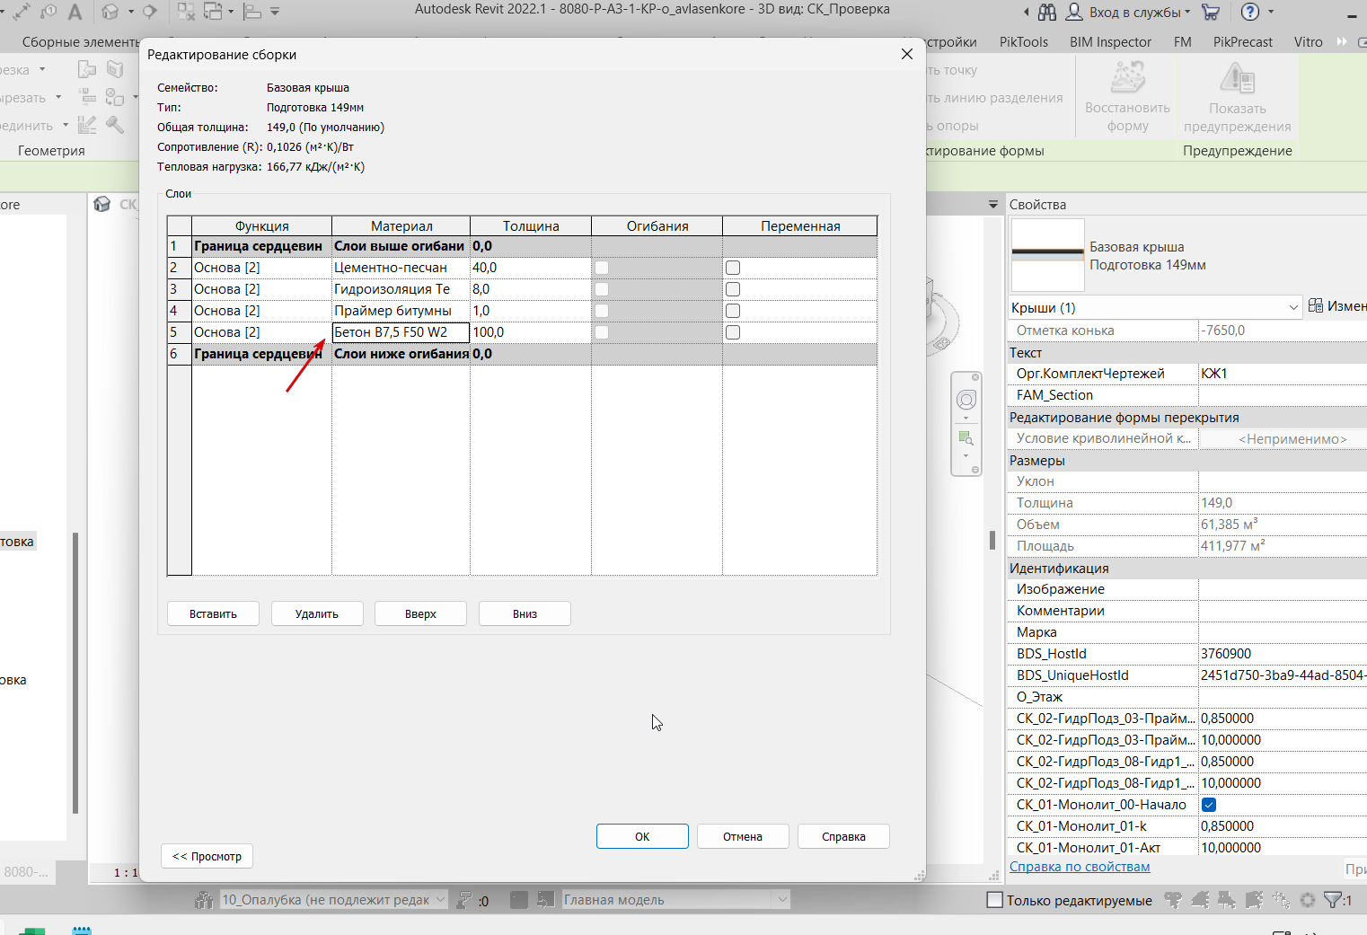Screen dimensions: 1367x935
Task: Click the Бетон B7,5 F50 W2 material cell
Action: (401, 332)
